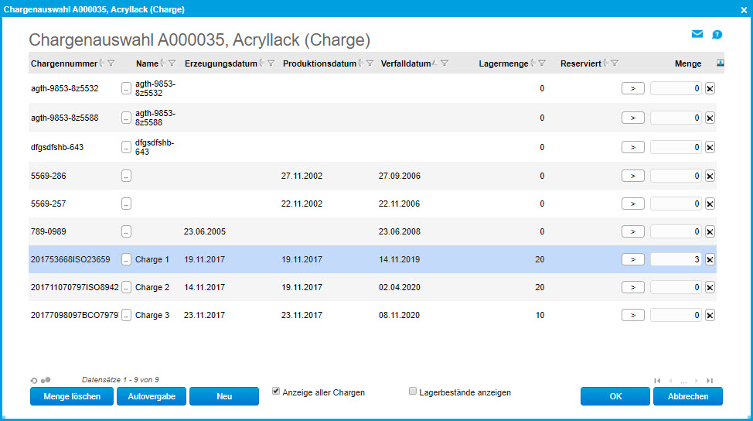Cancel with Abbrechen

[688, 396]
